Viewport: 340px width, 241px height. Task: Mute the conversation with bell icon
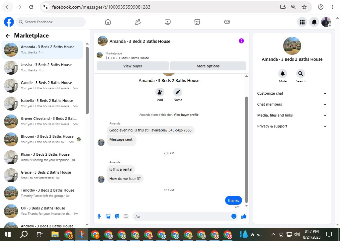click(x=283, y=74)
